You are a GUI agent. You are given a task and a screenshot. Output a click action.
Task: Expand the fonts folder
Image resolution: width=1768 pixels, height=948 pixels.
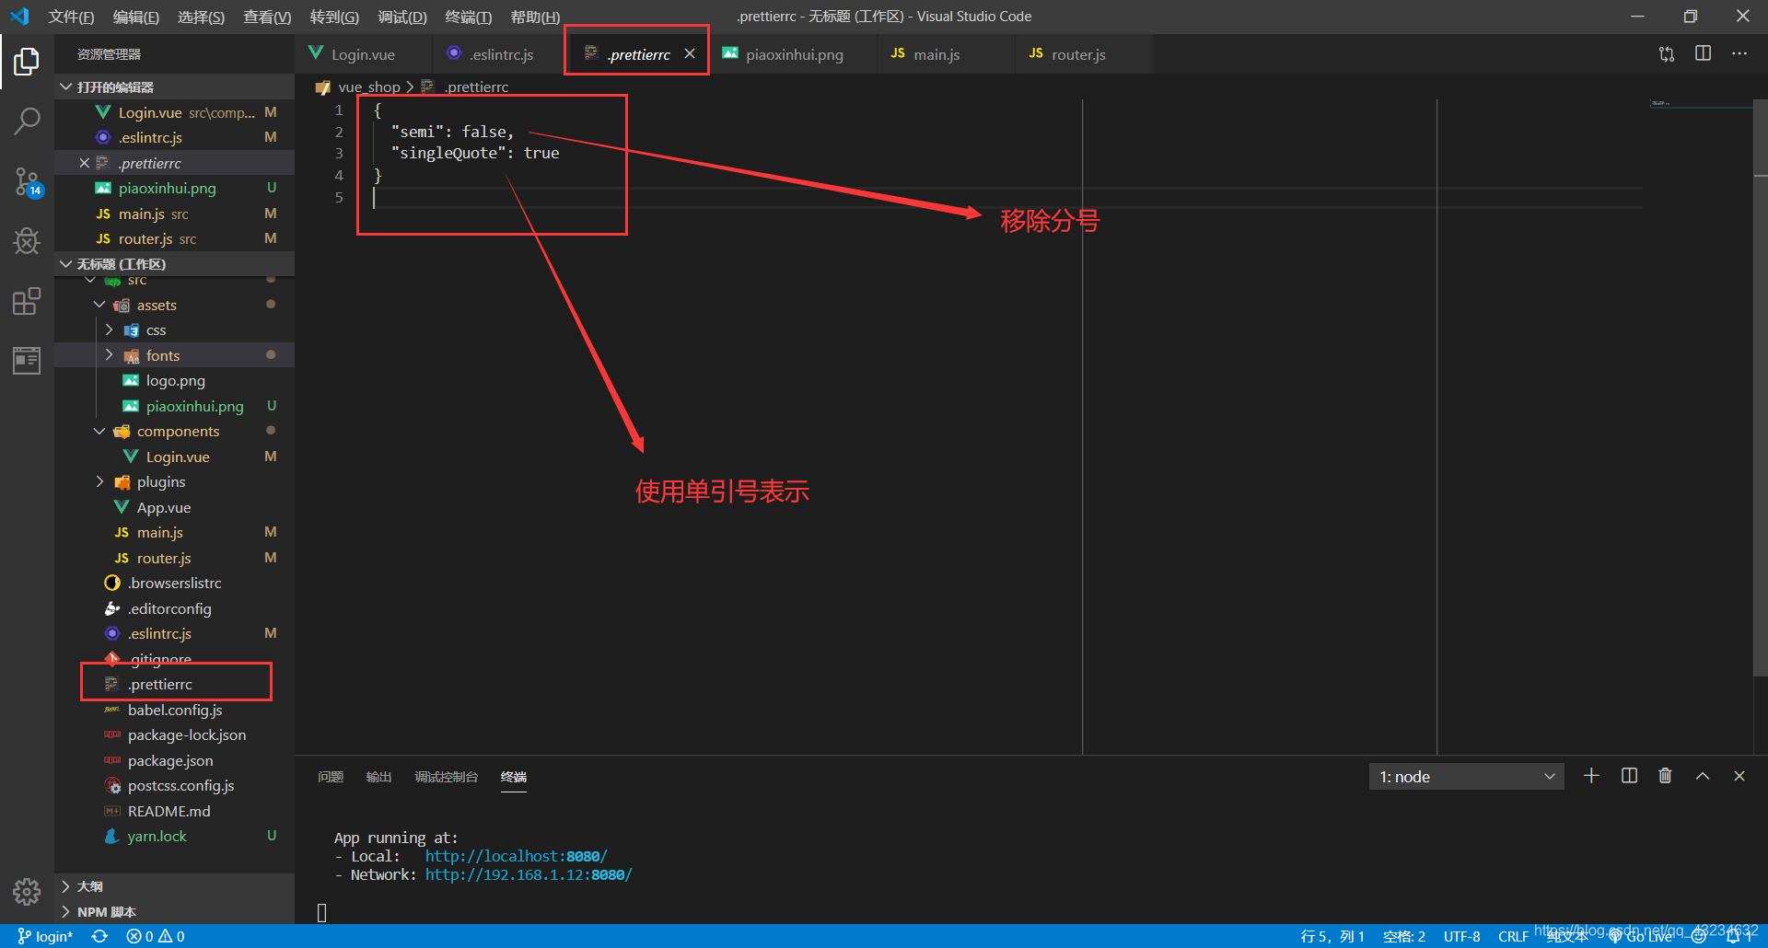point(109,355)
